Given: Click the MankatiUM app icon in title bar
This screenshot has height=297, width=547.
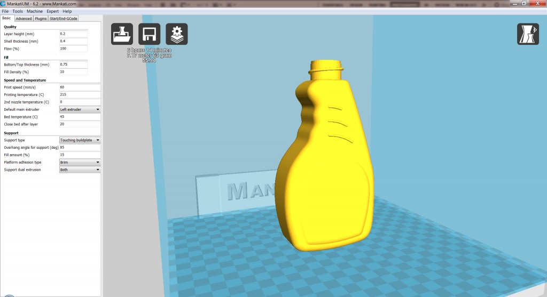Looking at the screenshot, I should click(x=3, y=4).
